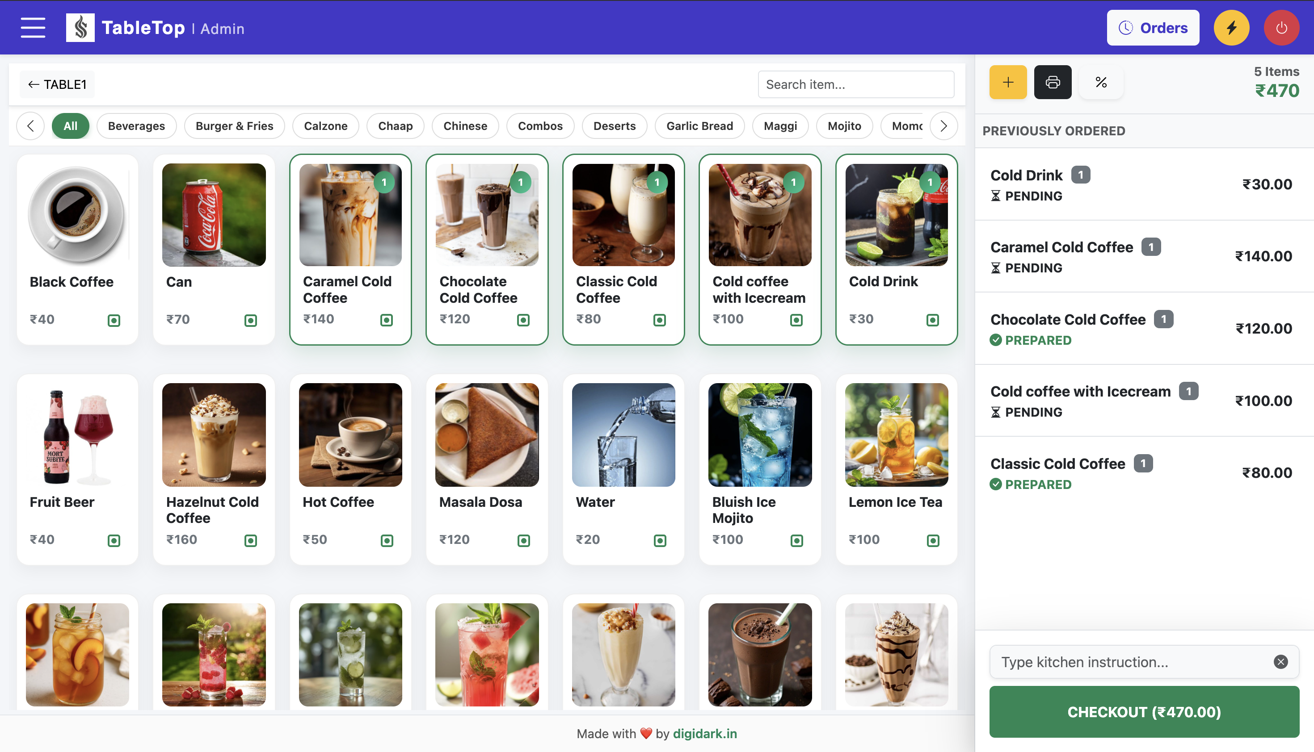Click the ₹140.00 price in order list
Screen dimensions: 1314x752
[x=1263, y=256]
